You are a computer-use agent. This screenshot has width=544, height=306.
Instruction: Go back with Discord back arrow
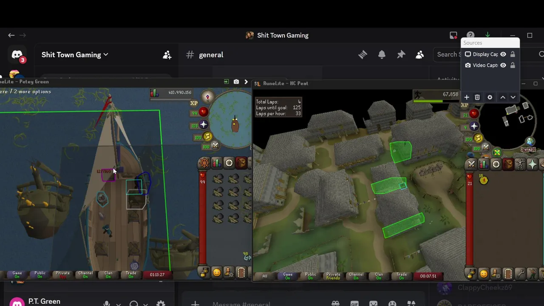(x=11, y=35)
